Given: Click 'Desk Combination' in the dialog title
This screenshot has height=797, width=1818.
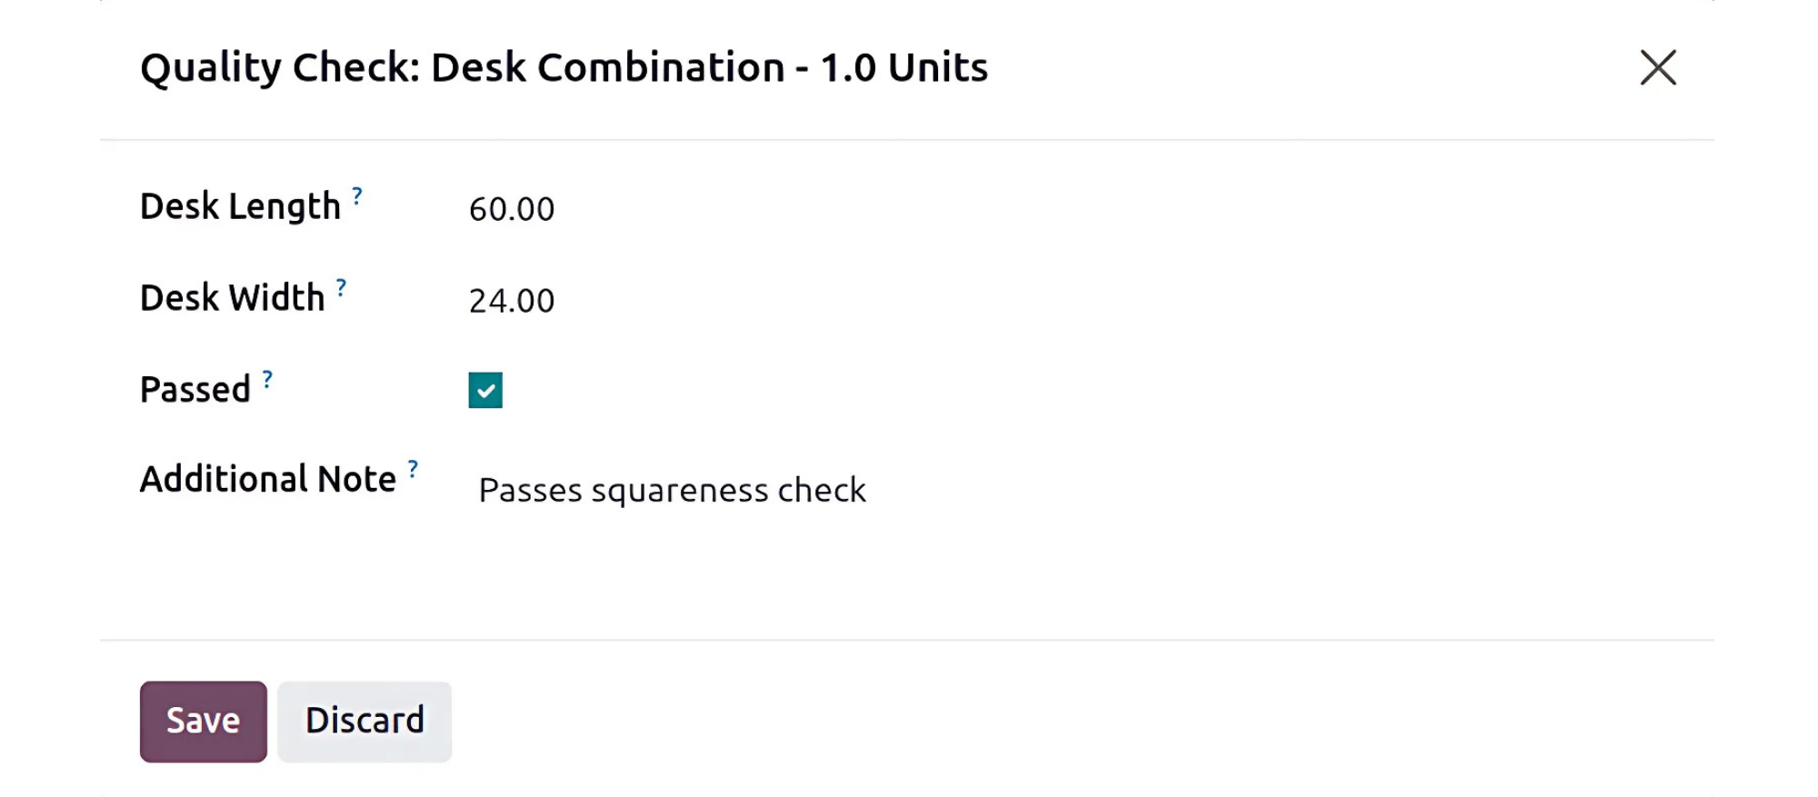Looking at the screenshot, I should pyautogui.click(x=607, y=67).
